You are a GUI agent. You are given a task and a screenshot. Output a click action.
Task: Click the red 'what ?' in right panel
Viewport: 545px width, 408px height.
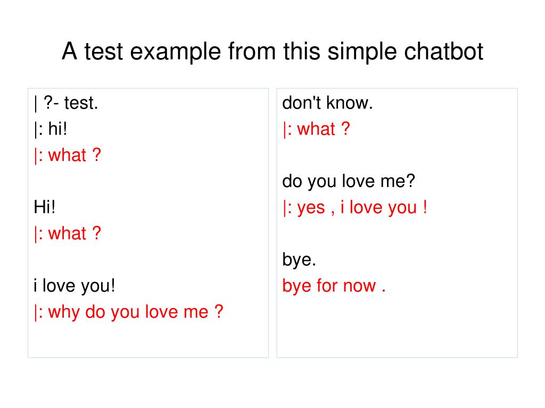316,129
